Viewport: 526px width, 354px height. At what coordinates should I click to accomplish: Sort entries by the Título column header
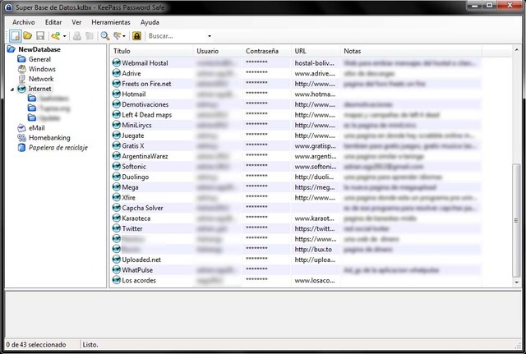click(151, 51)
